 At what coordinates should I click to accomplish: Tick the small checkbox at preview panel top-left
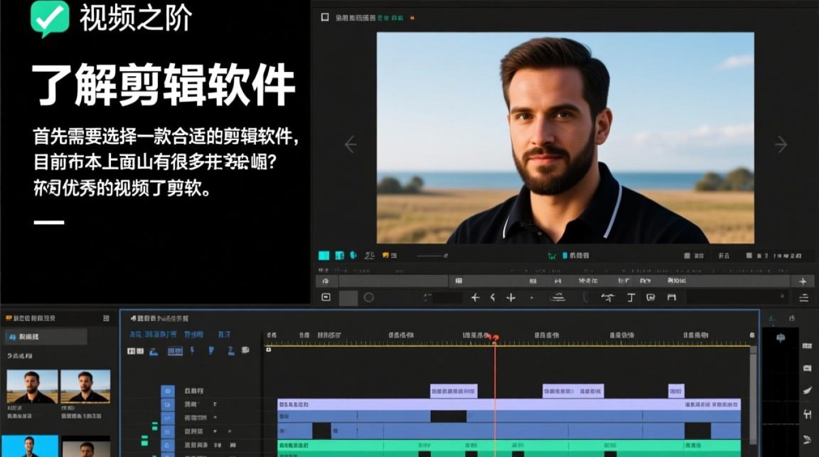tap(325, 18)
